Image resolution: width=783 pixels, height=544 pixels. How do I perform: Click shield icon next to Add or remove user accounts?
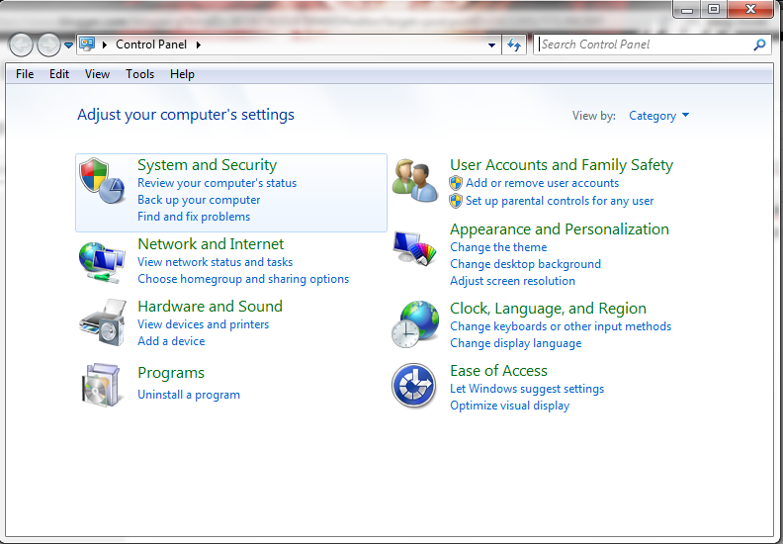click(456, 183)
